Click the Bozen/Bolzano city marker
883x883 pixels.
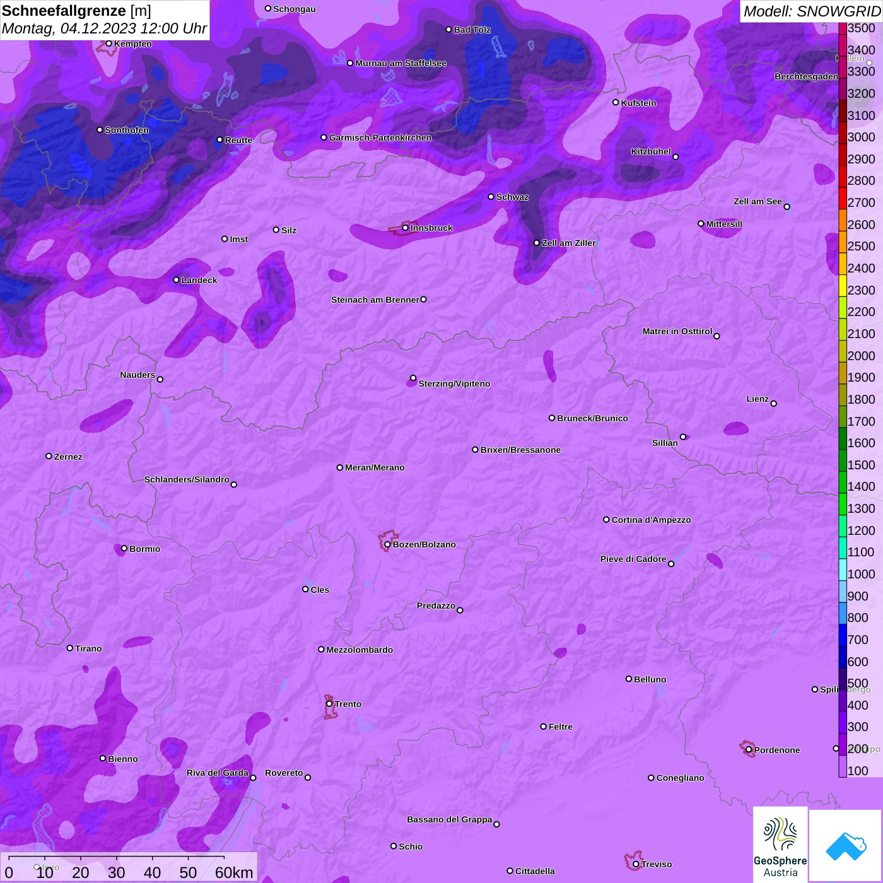388,544
